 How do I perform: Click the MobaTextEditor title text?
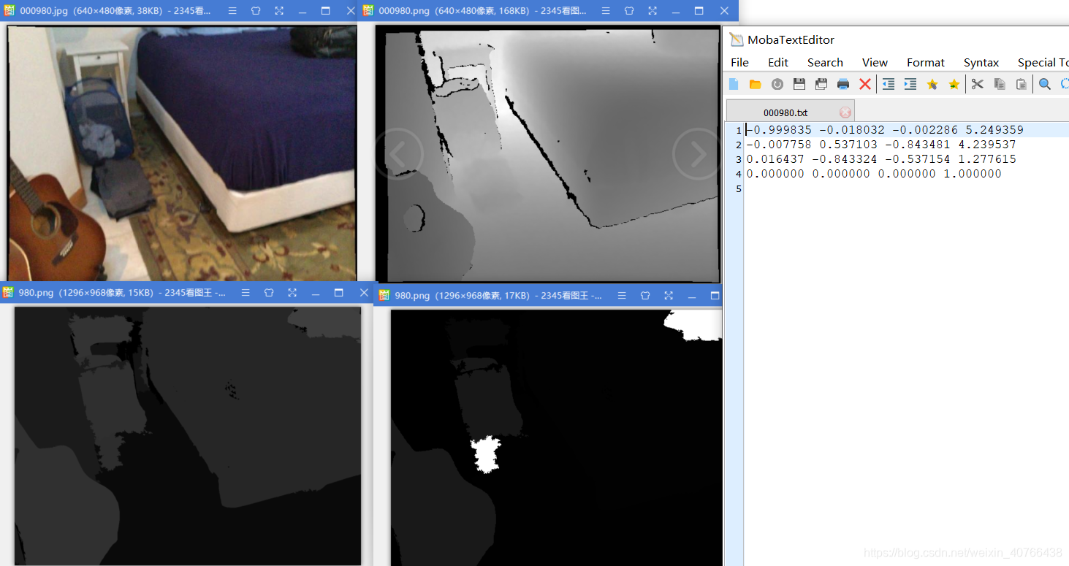pos(791,40)
